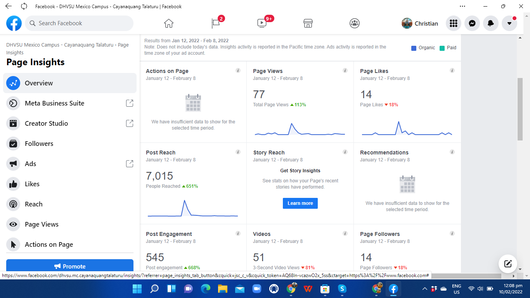Viewport: 530px width, 298px height.
Task: Open the Pages flag icon with 2 badge
Action: click(216, 23)
